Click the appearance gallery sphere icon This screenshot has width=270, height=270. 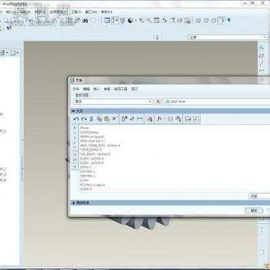[x=130, y=20]
